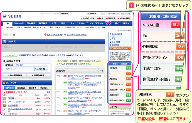Click the 業種別検索 button

click(x=38, y=75)
